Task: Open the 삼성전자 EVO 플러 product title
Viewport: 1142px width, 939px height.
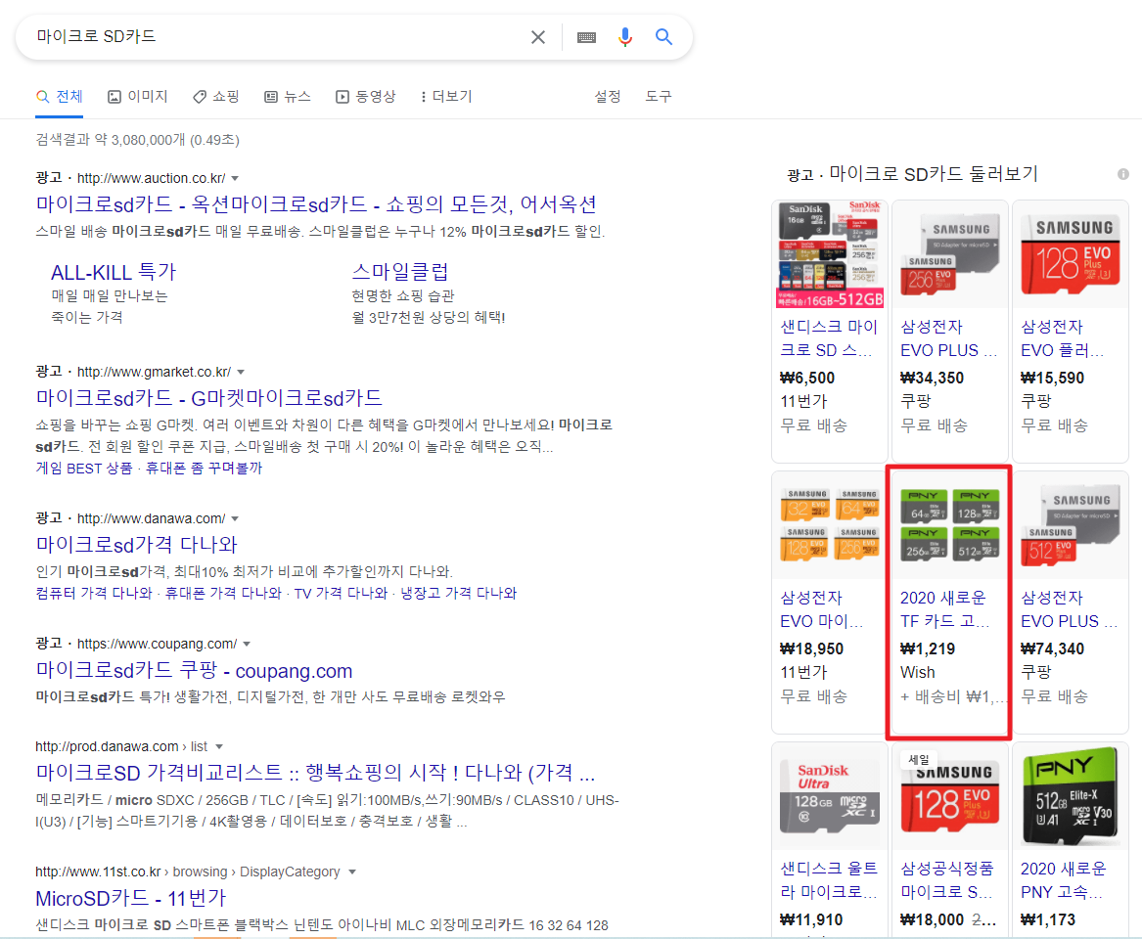Action: click(x=1063, y=338)
